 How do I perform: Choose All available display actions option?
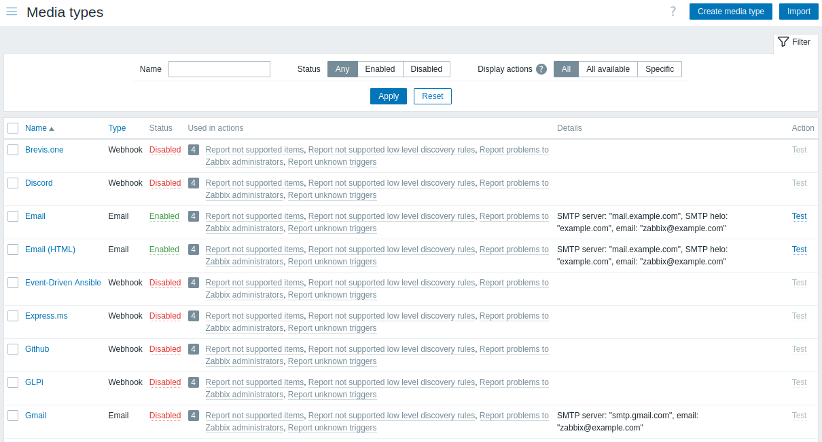point(608,69)
